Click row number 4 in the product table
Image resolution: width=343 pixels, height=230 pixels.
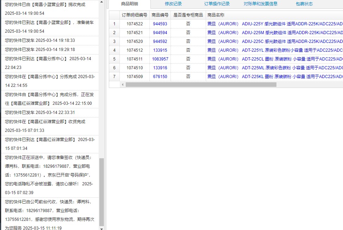114,50
